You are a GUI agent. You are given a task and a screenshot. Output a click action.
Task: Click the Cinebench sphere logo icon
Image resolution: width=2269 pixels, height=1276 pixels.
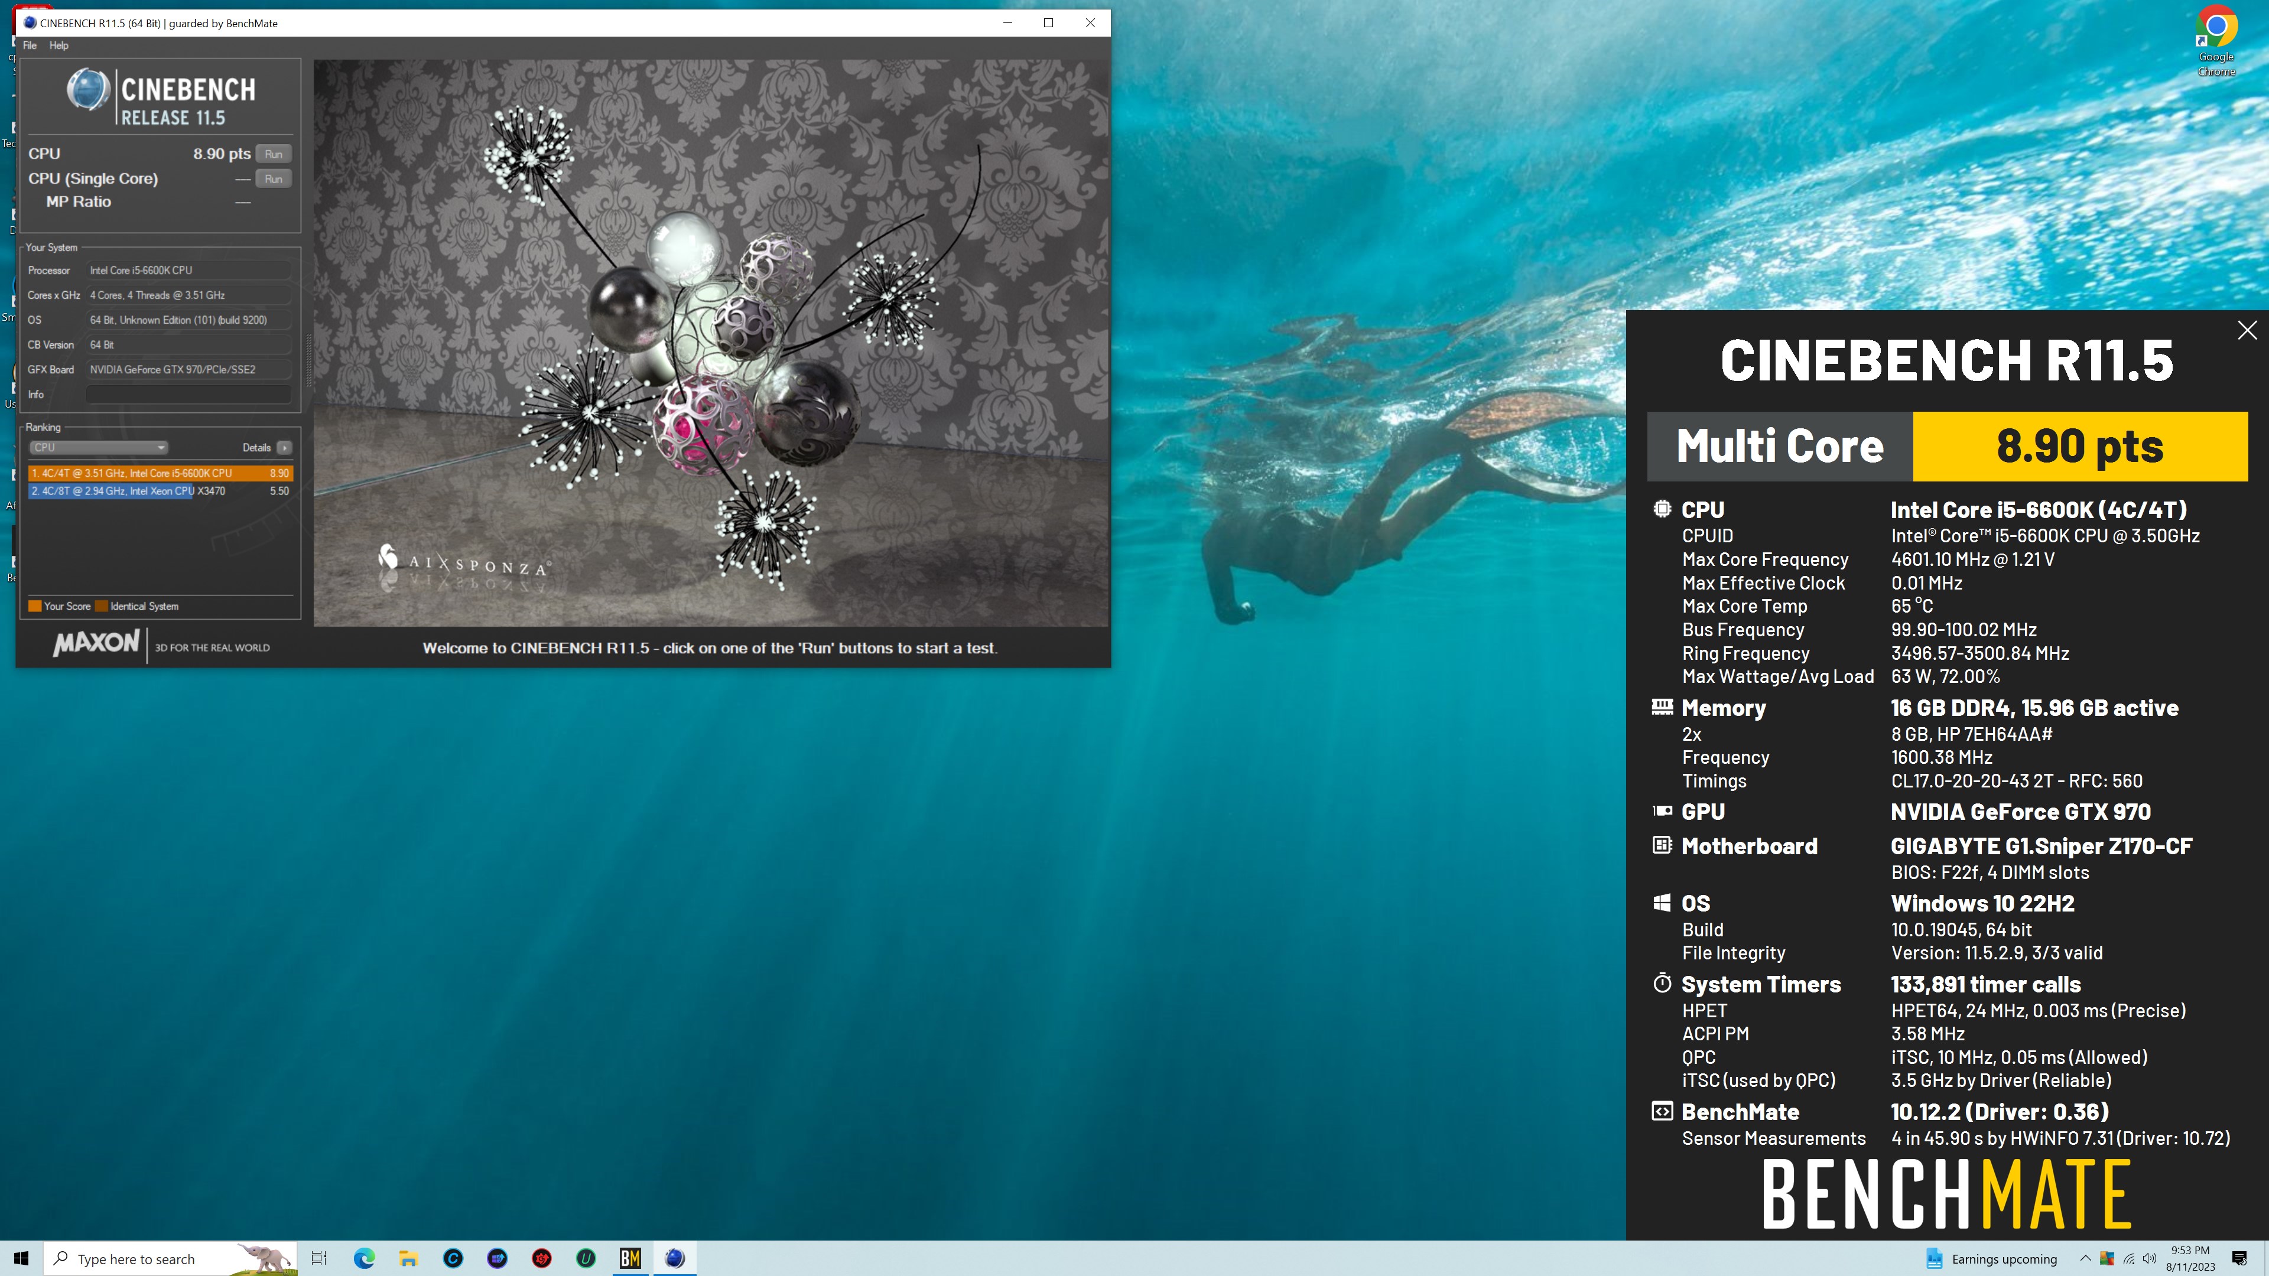pos(88,91)
